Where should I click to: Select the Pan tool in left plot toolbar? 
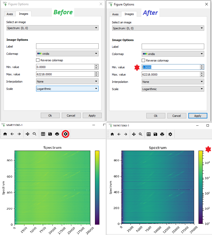point(28,134)
